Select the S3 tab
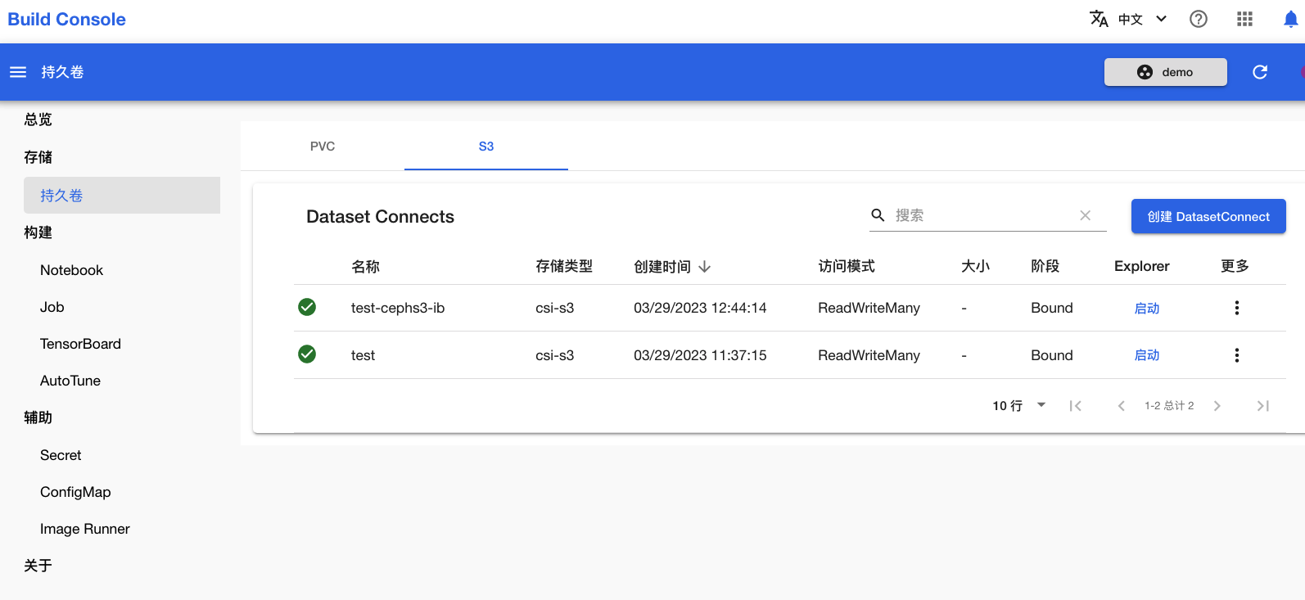1305x600 pixels. [x=486, y=147]
